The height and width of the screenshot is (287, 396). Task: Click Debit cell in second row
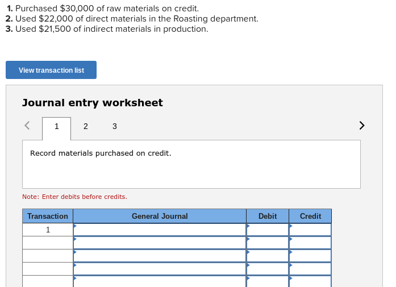coord(268,243)
